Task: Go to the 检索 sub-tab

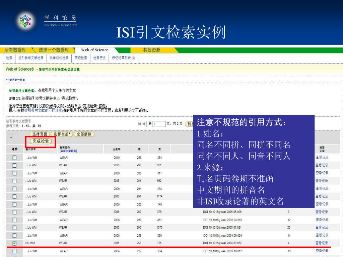Action: tap(9, 58)
